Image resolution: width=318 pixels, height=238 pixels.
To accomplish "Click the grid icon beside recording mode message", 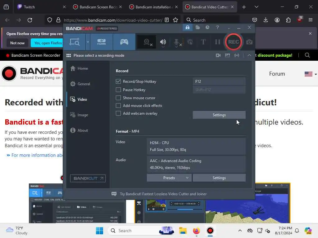I will click(69, 55).
